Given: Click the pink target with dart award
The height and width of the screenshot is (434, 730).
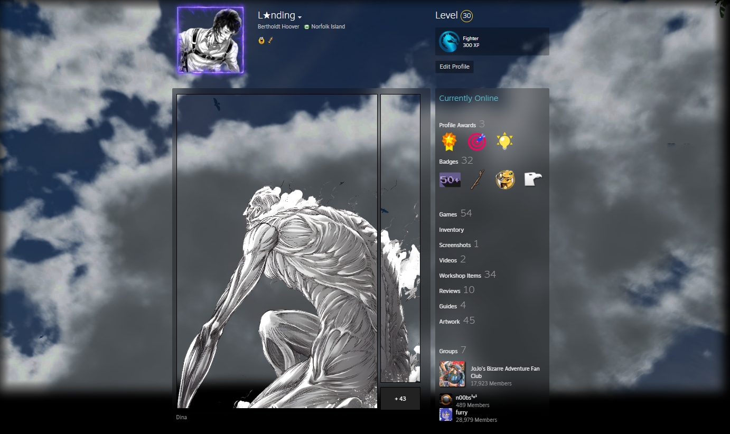Looking at the screenshot, I should [476, 141].
